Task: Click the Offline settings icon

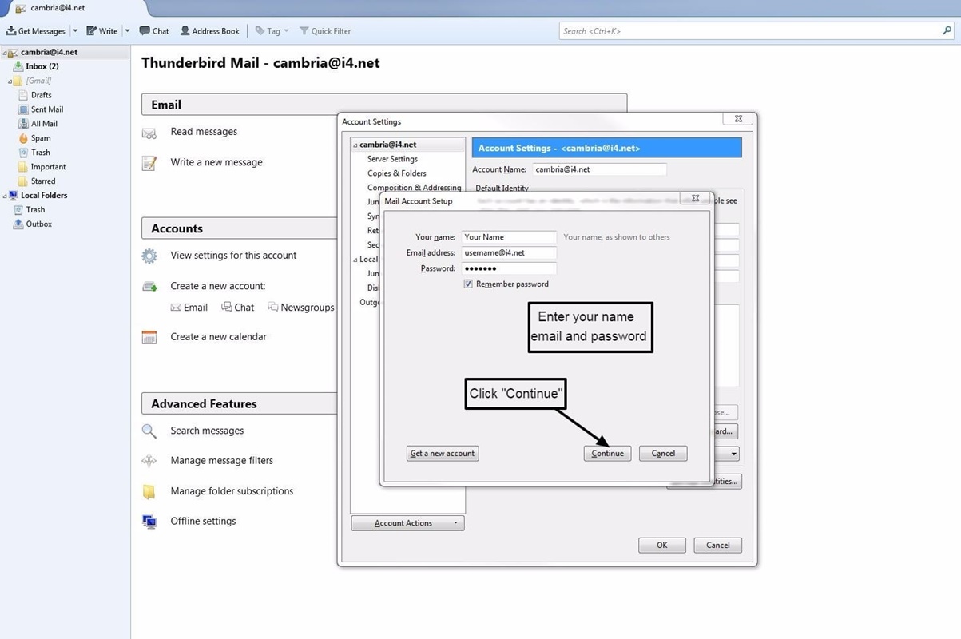Action: (149, 522)
